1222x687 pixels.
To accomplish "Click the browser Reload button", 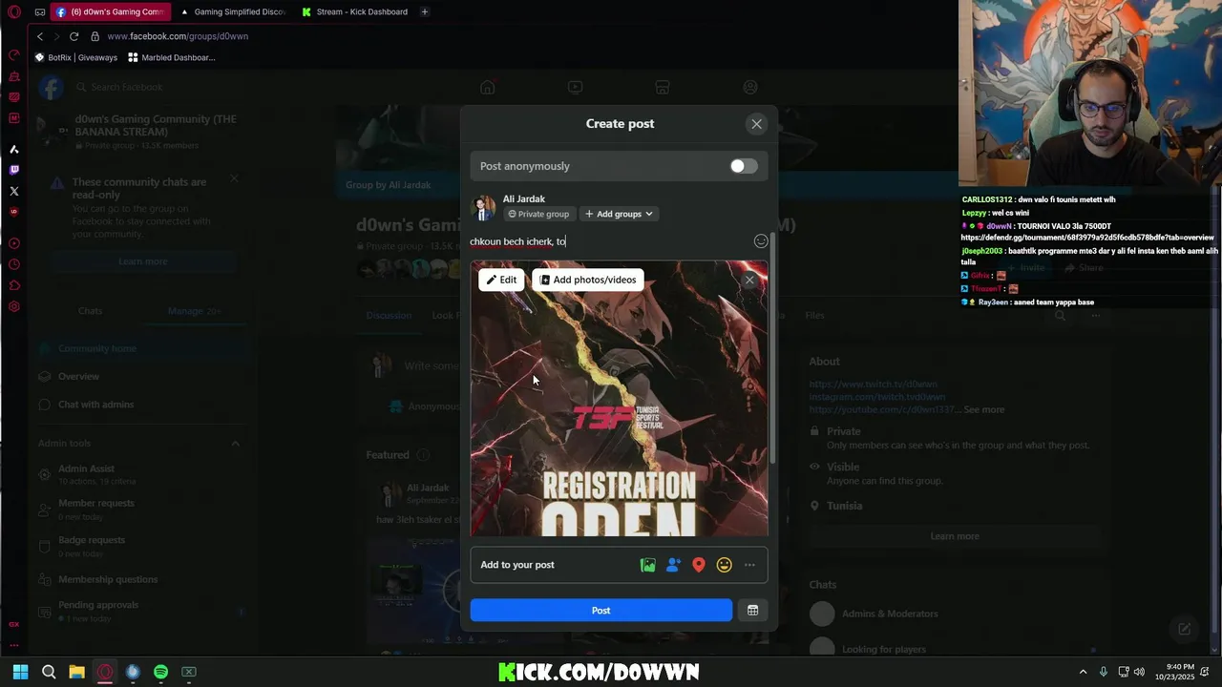I will click(x=74, y=36).
